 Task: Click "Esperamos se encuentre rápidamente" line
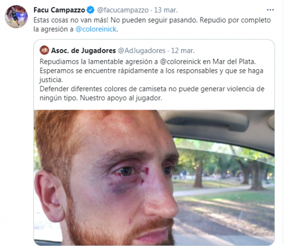point(151,71)
